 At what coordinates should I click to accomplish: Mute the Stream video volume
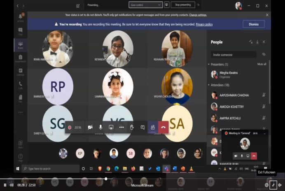(12, 185)
